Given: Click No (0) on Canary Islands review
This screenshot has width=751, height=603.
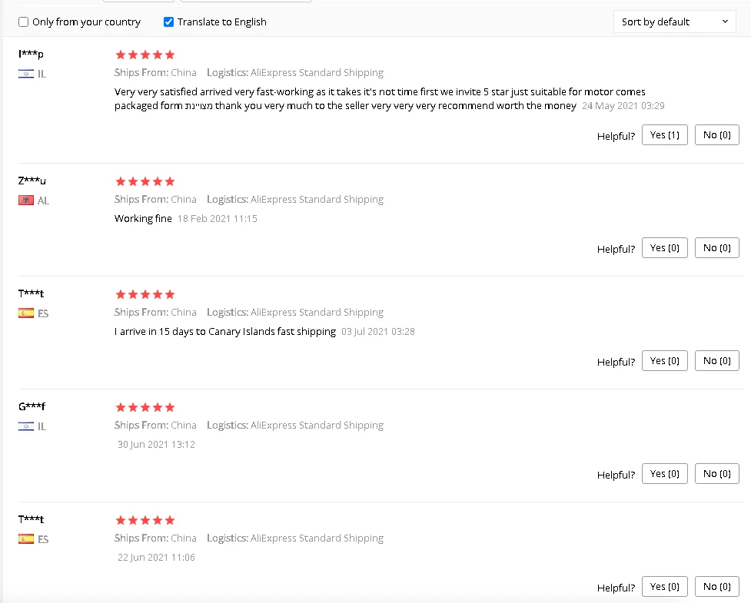Looking at the screenshot, I should (x=716, y=361).
